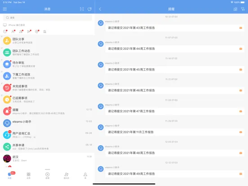Tap the person quick filter icon
The height and width of the screenshot is (186, 248).
(13, 31)
